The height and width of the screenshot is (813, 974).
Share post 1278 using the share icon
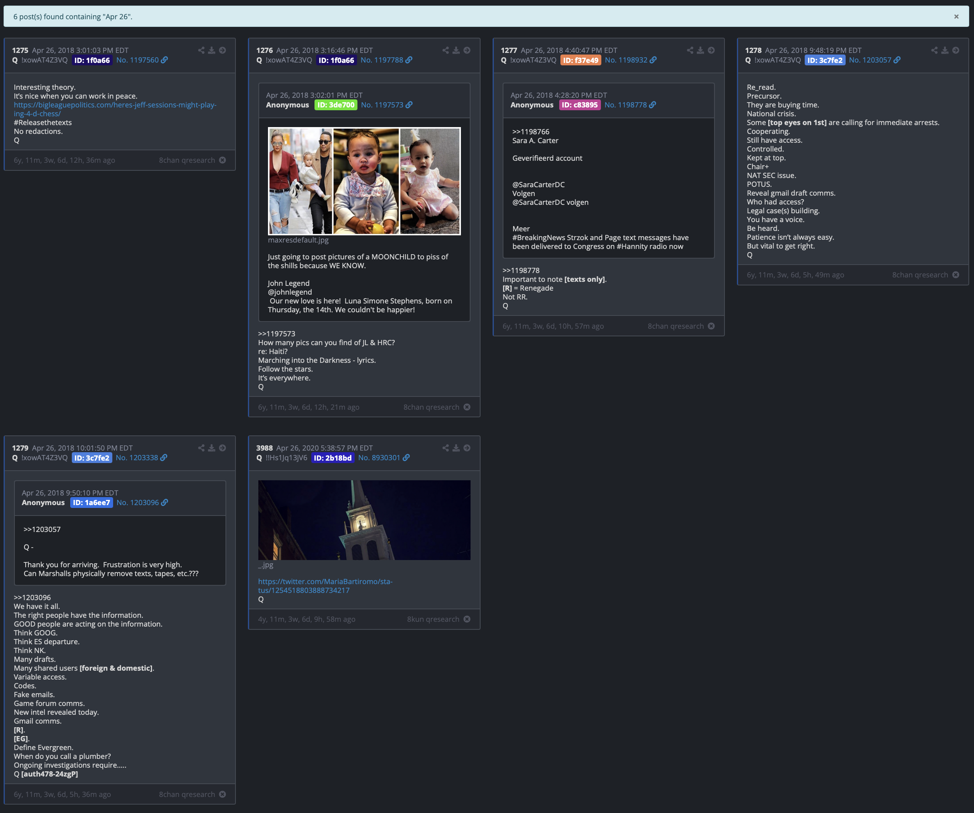934,50
